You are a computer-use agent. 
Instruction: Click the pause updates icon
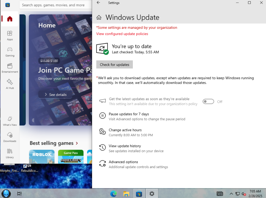pos(102,115)
